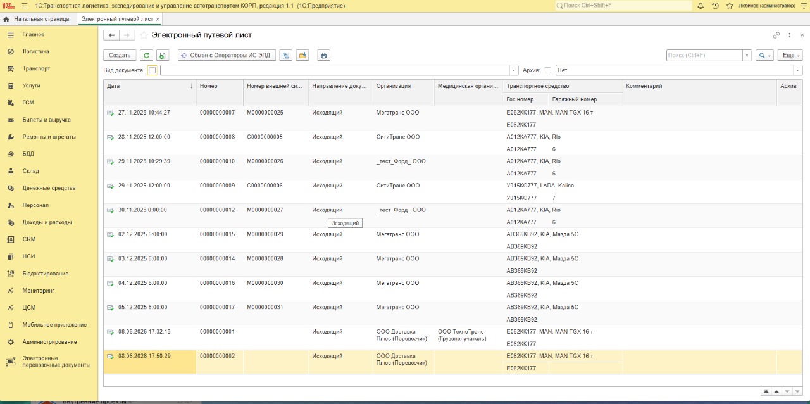810x404 pixels.
Task: Go back with the left arrow button
Action: point(111,35)
